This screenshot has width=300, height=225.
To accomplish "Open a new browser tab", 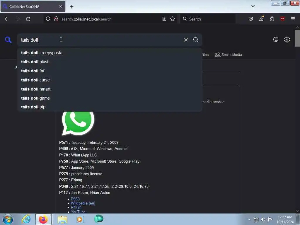I will 71,7.
